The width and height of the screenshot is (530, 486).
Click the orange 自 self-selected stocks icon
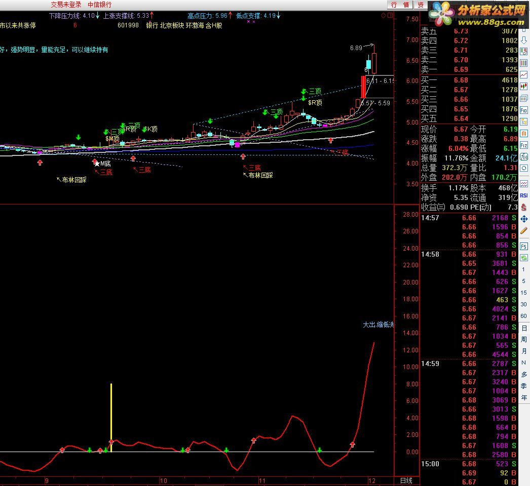pos(523,134)
